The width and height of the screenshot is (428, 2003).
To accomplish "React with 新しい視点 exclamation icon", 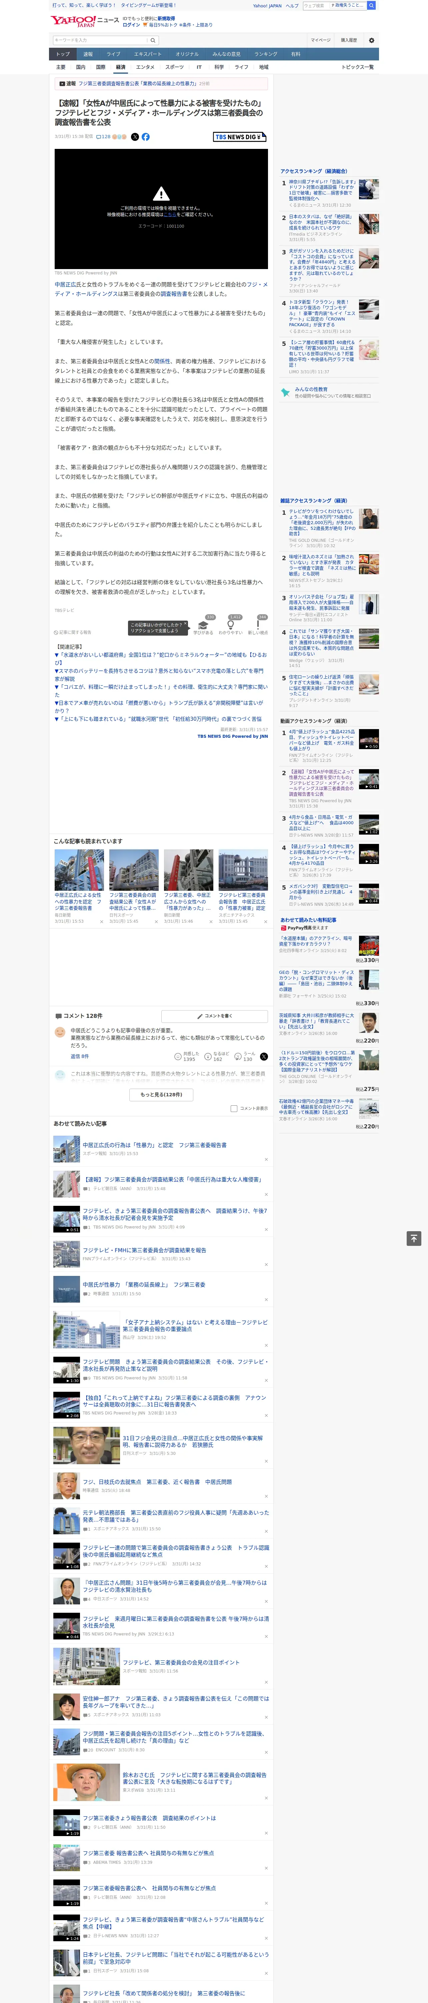I will [258, 625].
